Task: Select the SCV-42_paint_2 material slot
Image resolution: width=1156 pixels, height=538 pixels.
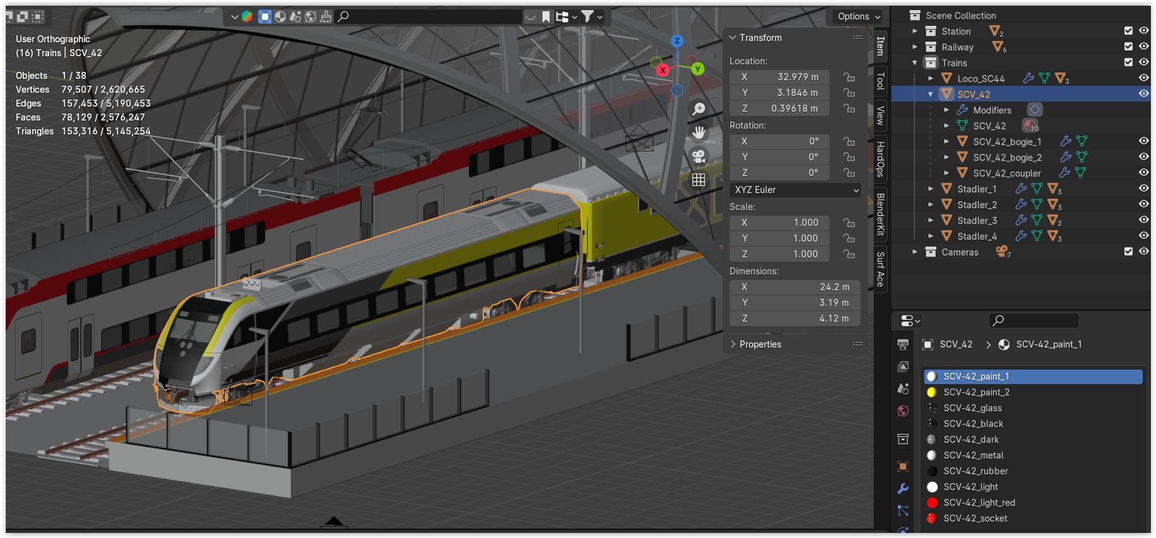Action: 1033,392
